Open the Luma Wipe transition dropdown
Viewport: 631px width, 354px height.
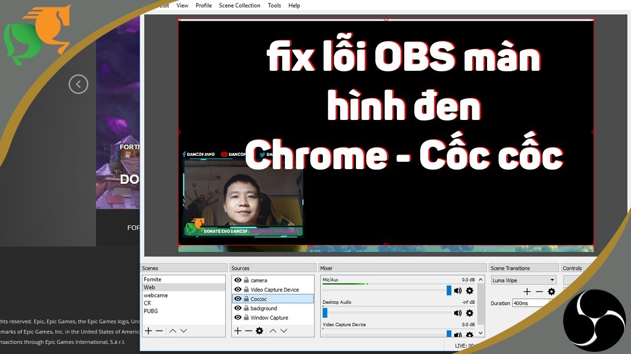524,280
